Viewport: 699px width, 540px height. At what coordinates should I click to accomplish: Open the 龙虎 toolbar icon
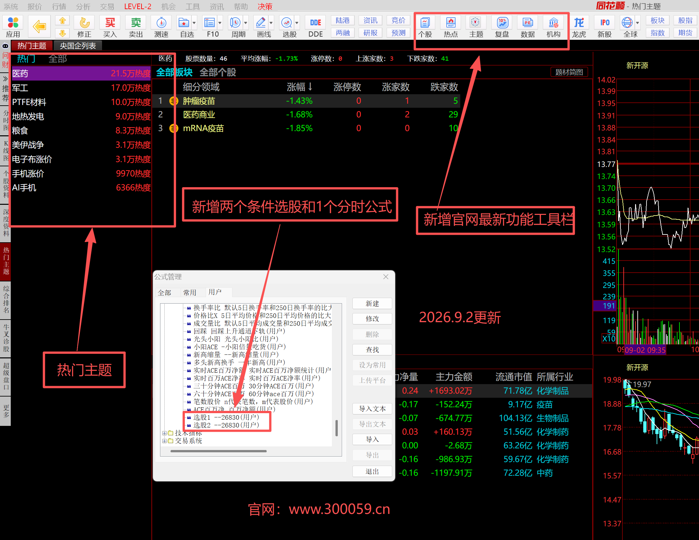(579, 26)
